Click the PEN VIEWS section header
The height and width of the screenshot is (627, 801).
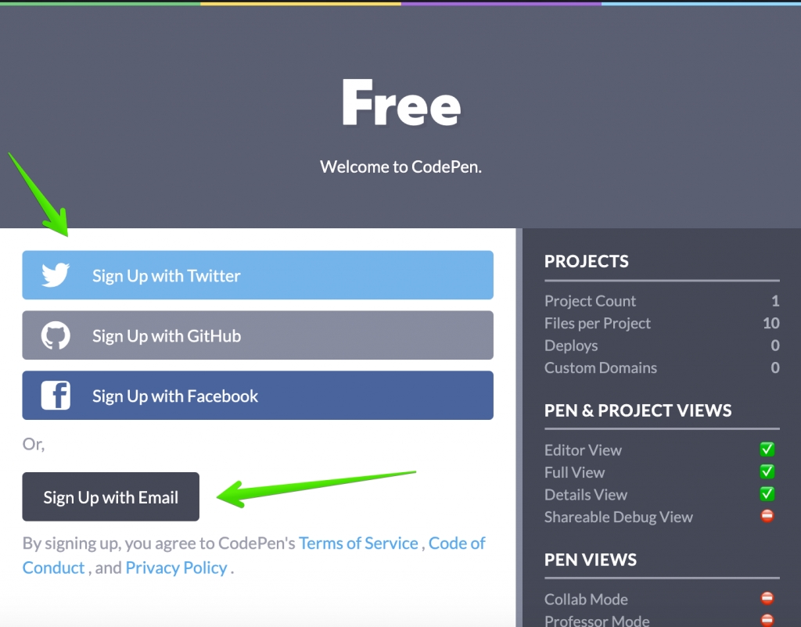point(591,560)
